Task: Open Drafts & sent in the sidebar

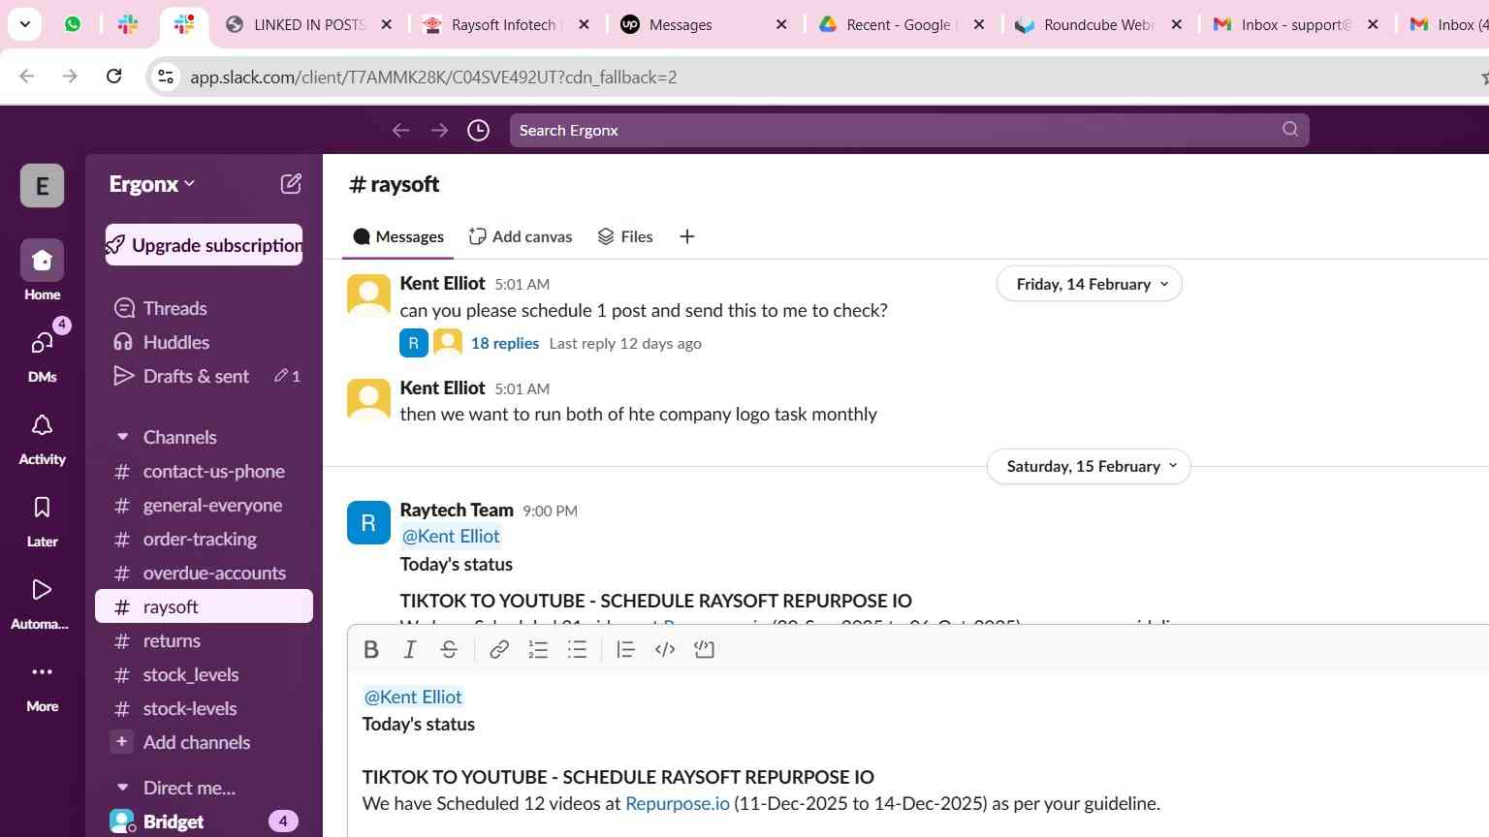Action: pyautogui.click(x=204, y=376)
